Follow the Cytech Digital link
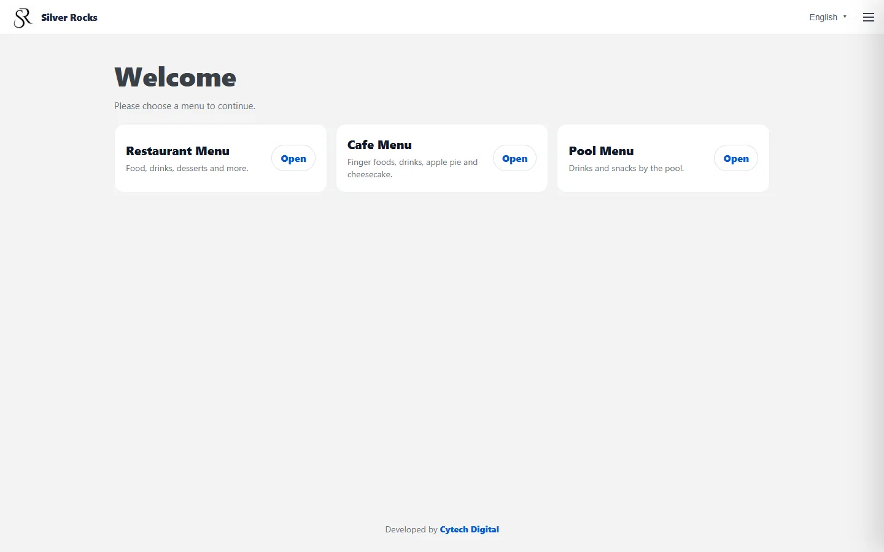 [x=470, y=529]
